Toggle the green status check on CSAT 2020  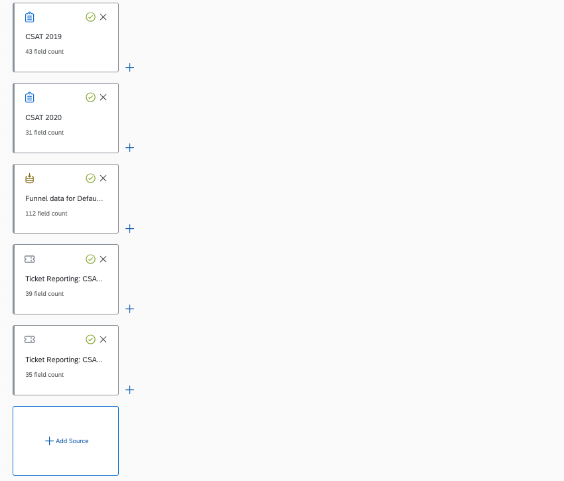tap(90, 97)
